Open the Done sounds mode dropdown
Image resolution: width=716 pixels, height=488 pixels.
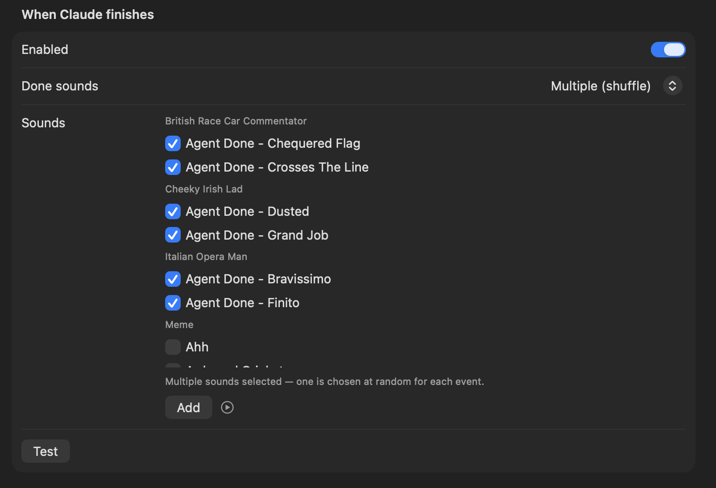tap(672, 86)
